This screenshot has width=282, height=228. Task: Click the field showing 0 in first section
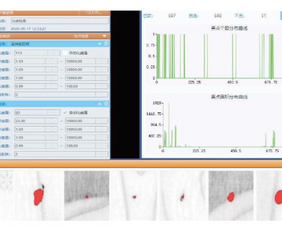(62, 95)
